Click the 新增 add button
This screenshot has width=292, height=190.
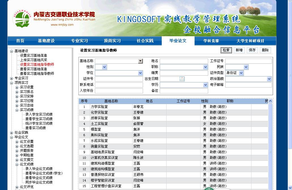pos(239,50)
